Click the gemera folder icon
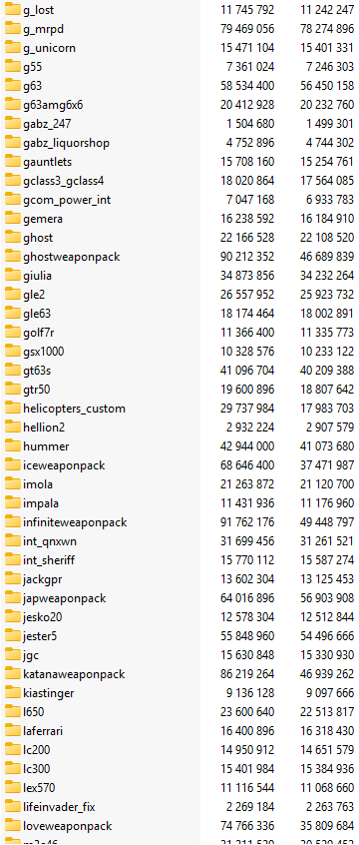This screenshot has height=845, width=359. 12,219
